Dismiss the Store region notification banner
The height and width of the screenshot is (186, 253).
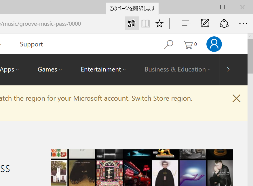tap(236, 98)
